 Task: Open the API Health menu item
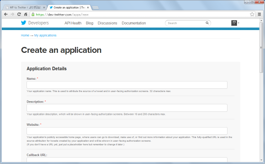(73, 23)
